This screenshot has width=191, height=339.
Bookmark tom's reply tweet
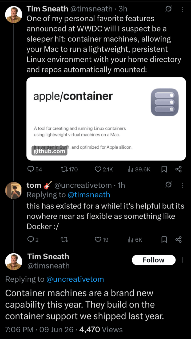tap(164, 240)
